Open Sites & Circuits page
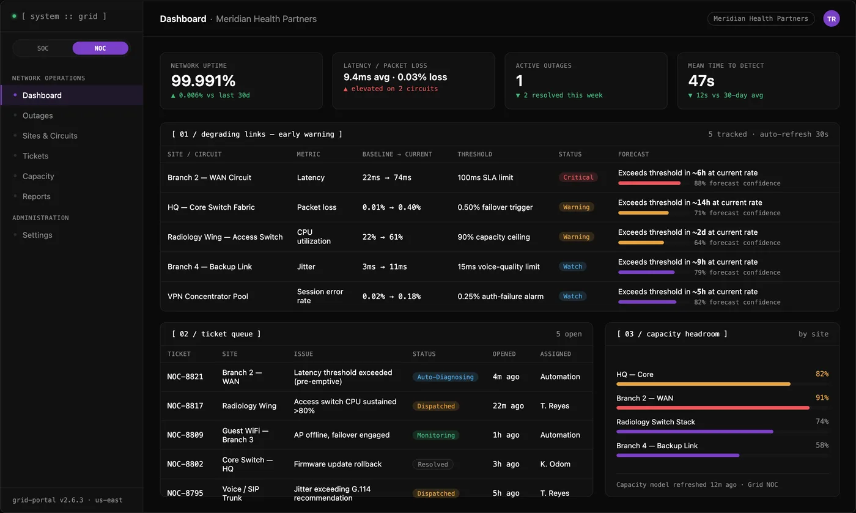 pos(72,136)
